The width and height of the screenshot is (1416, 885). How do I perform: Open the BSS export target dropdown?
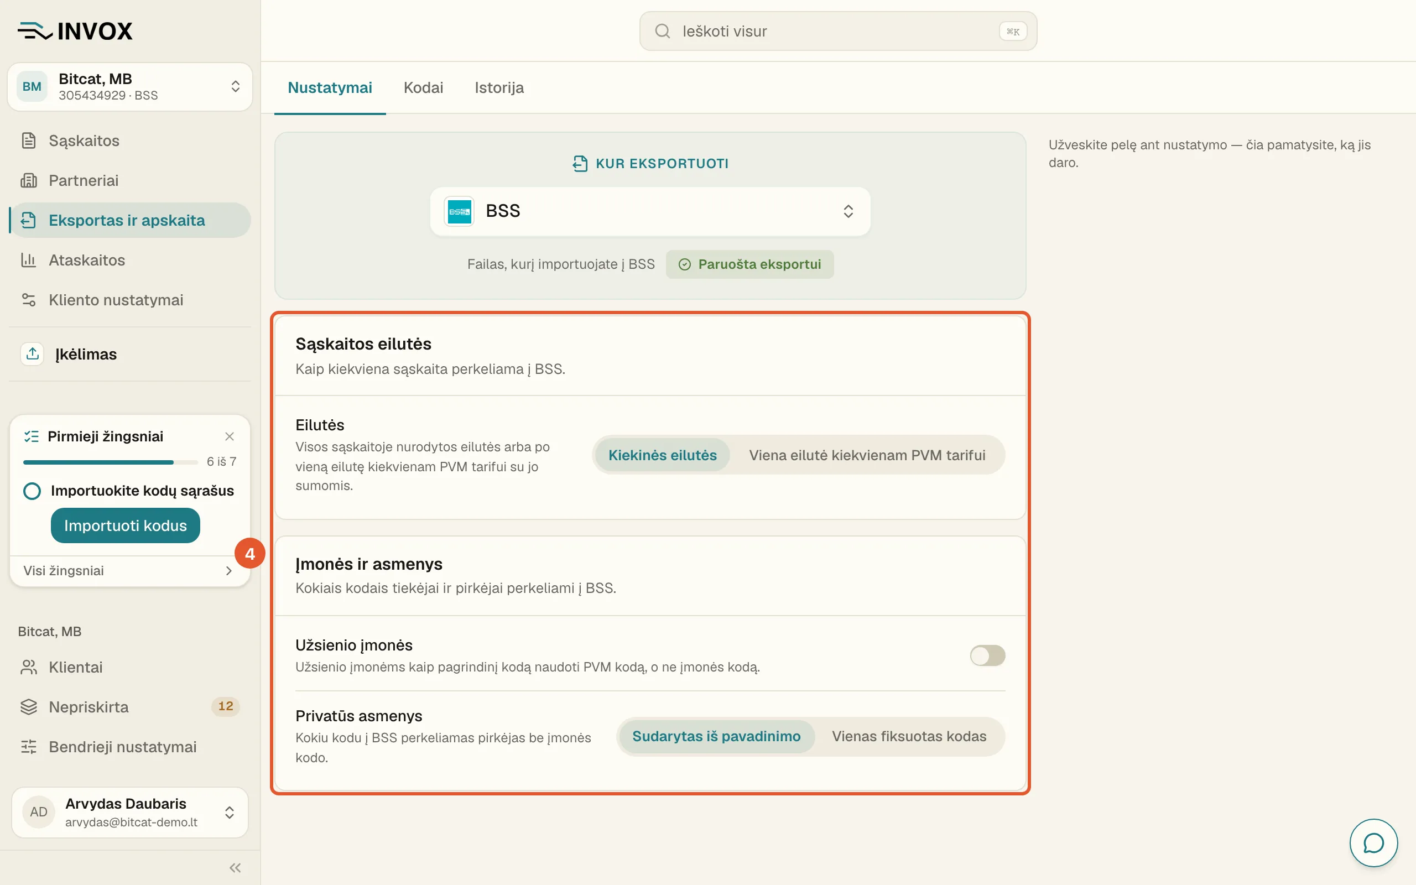tap(650, 211)
